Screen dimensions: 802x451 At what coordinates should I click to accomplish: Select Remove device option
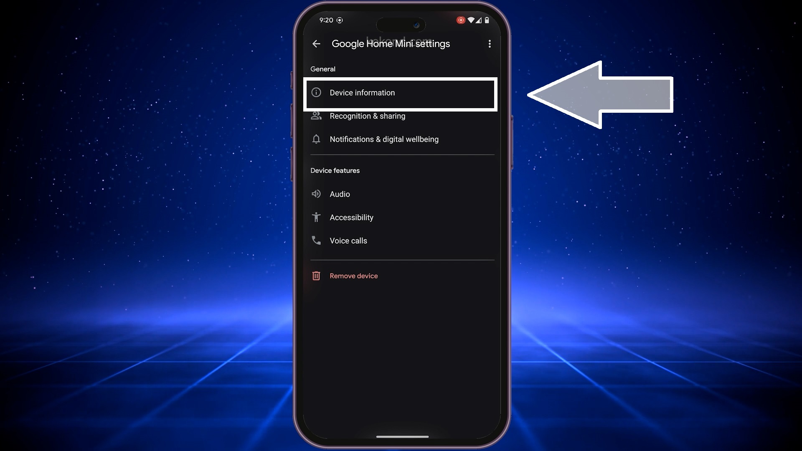(x=354, y=276)
